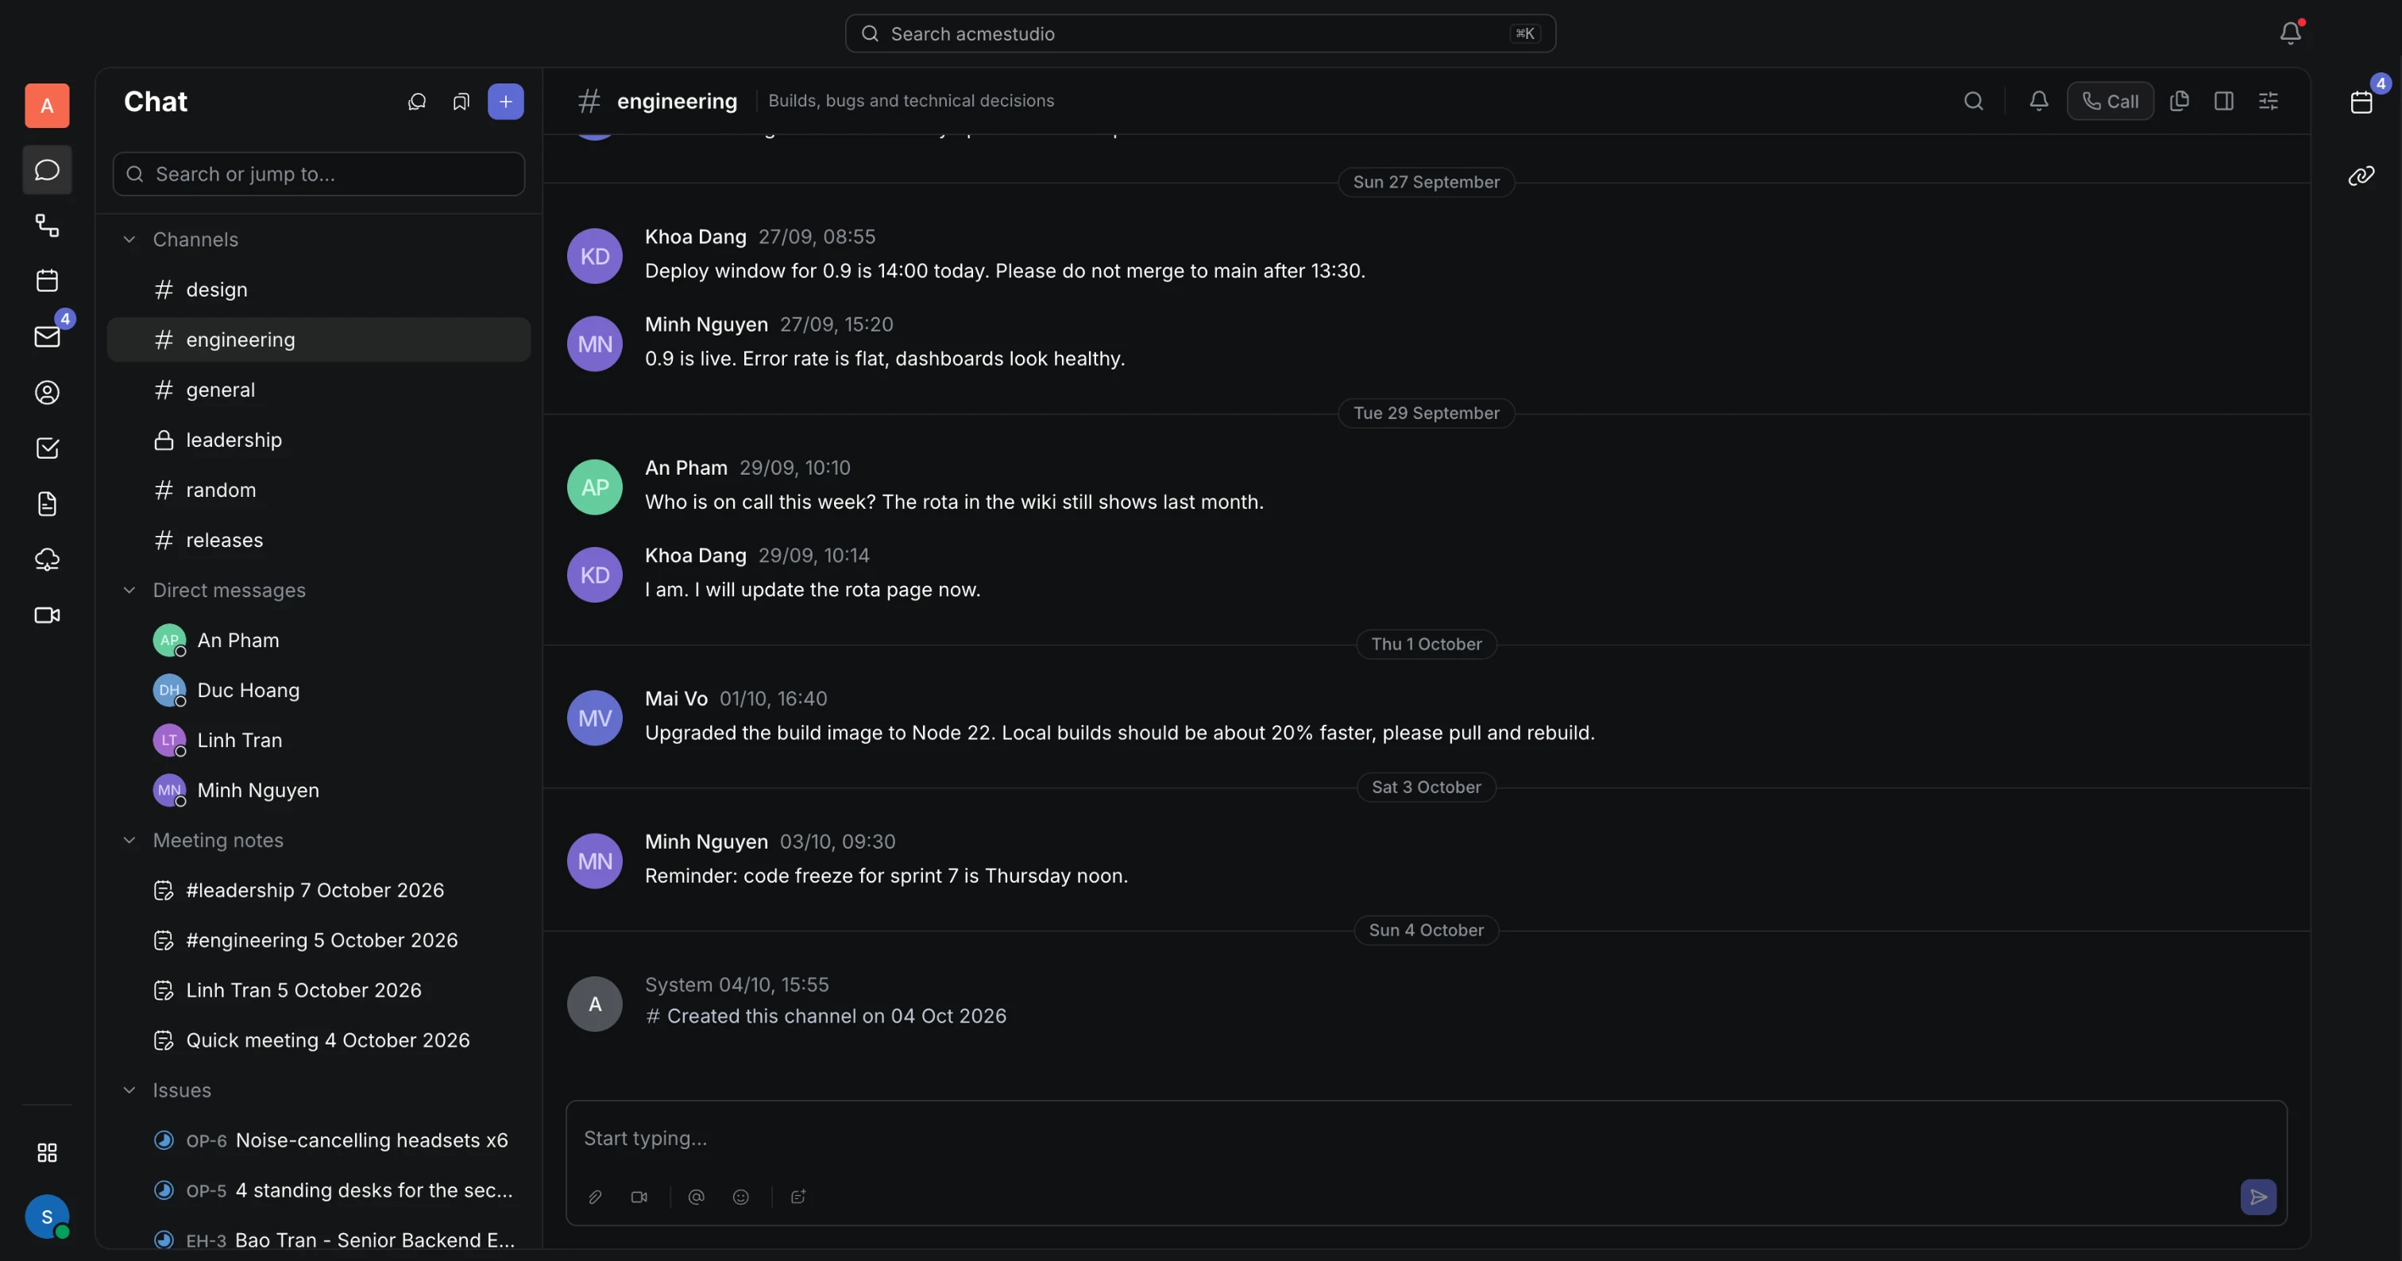Click the top-right notifications bell

click(2291, 33)
